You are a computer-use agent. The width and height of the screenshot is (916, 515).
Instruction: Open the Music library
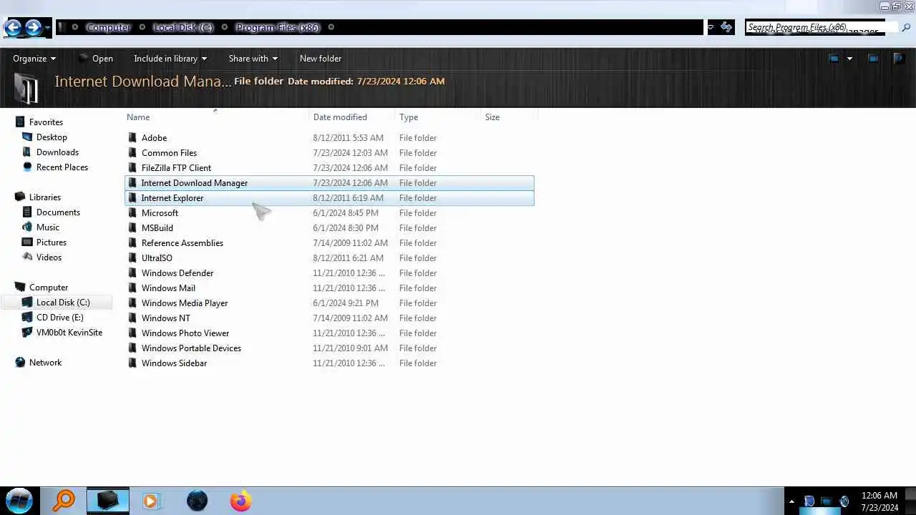coord(48,227)
